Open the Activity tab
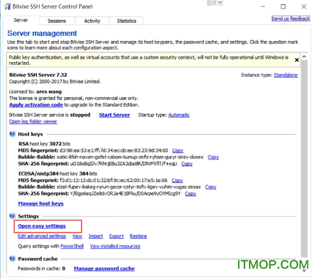 click(x=92, y=21)
